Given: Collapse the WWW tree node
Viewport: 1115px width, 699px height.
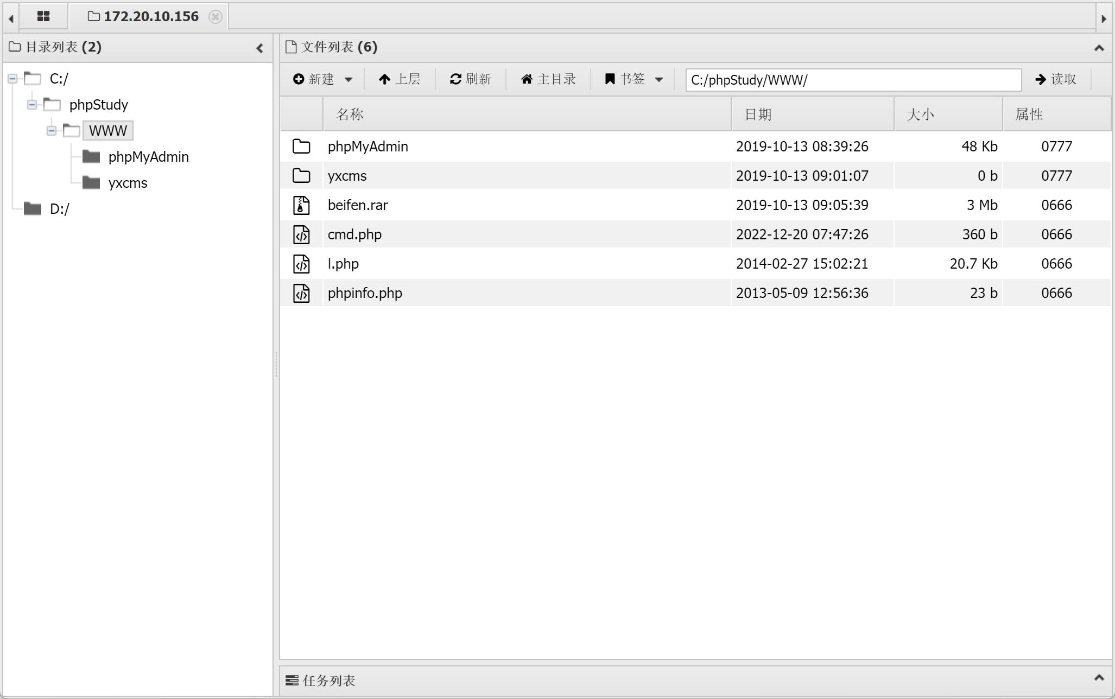Looking at the screenshot, I should 52,131.
